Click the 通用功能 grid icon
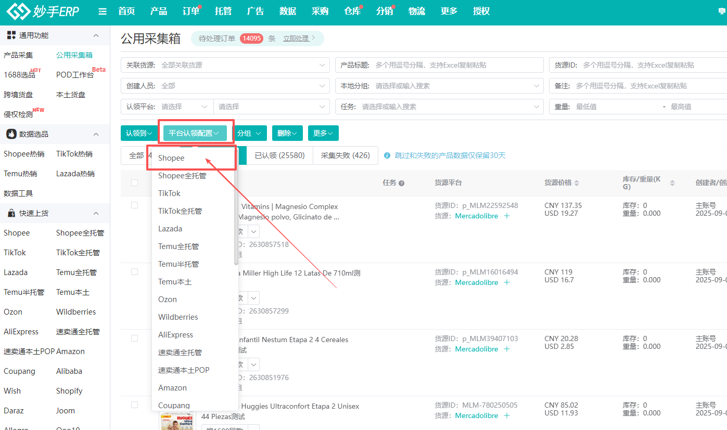The image size is (727, 430). click(11, 35)
